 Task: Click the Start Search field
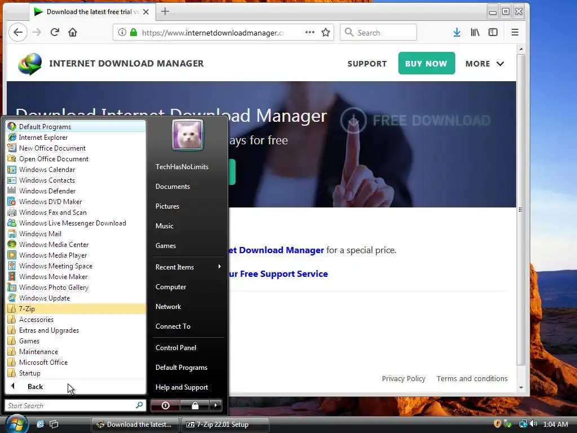click(x=75, y=405)
